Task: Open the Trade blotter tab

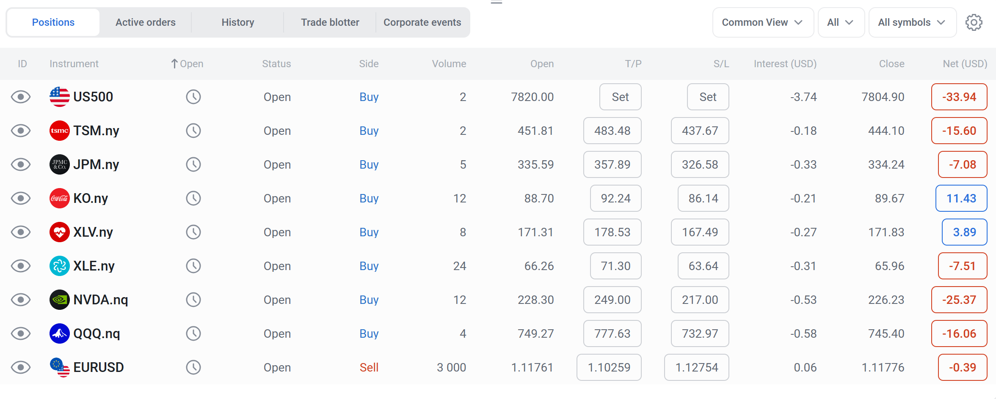Action: click(330, 22)
